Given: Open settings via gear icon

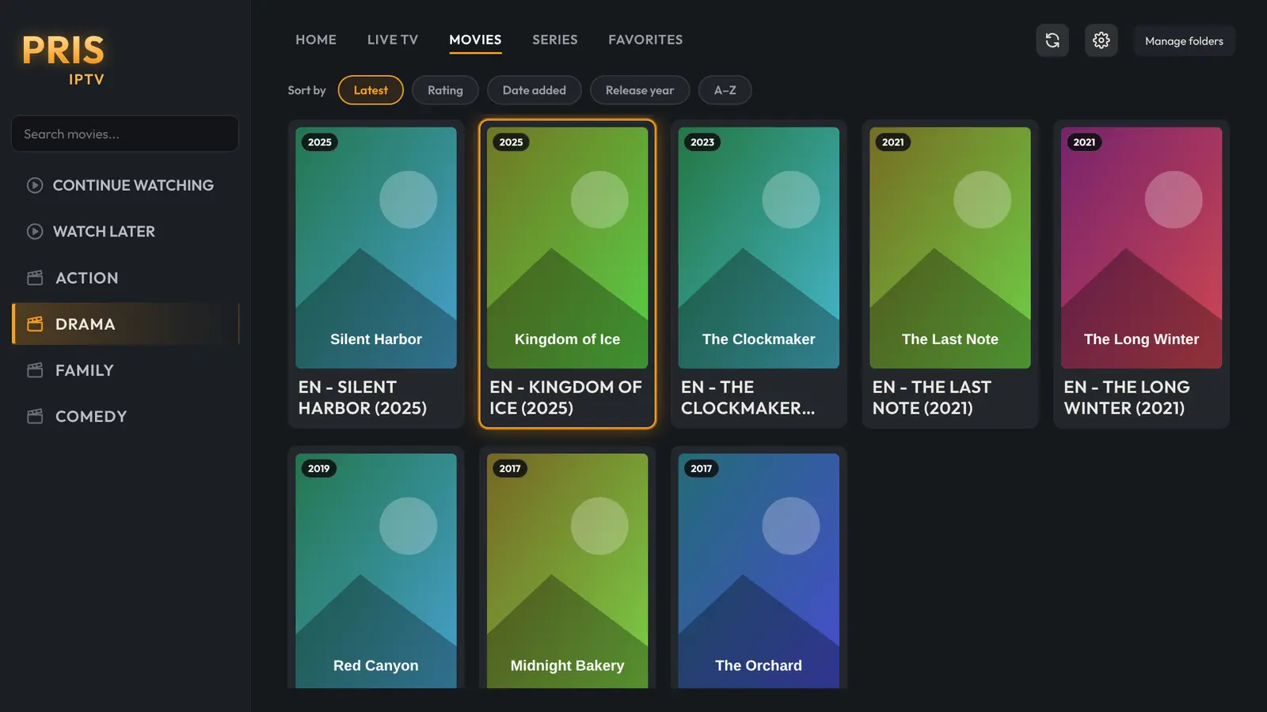Looking at the screenshot, I should point(1101,40).
